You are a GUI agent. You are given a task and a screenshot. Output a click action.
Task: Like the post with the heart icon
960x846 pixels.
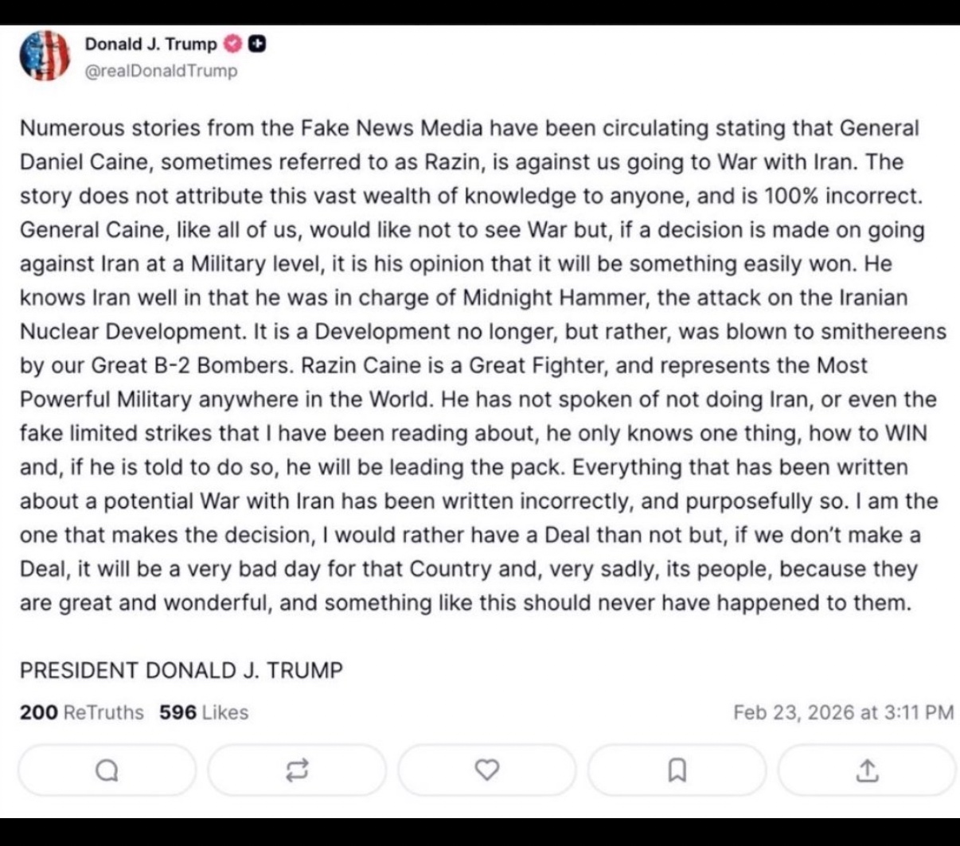click(x=486, y=770)
